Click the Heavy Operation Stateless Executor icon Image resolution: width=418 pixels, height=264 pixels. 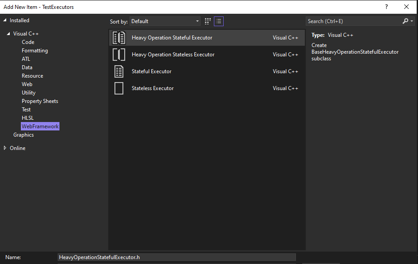pyautogui.click(x=119, y=55)
